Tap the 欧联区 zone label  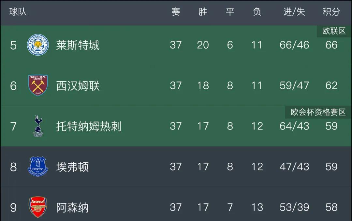(x=334, y=31)
